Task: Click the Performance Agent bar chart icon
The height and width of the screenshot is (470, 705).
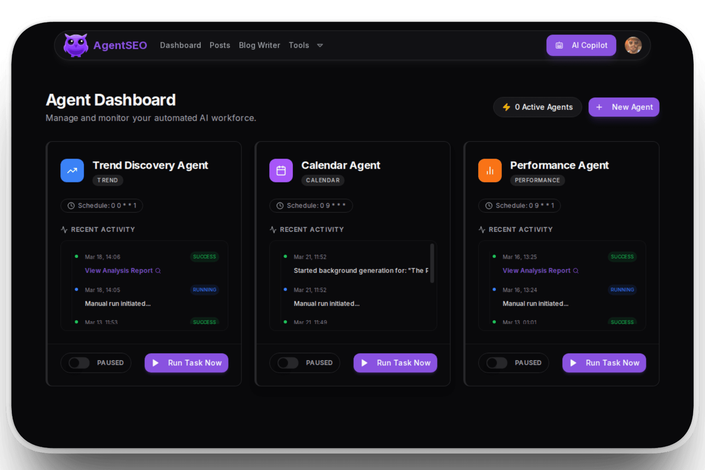Action: pos(490,170)
